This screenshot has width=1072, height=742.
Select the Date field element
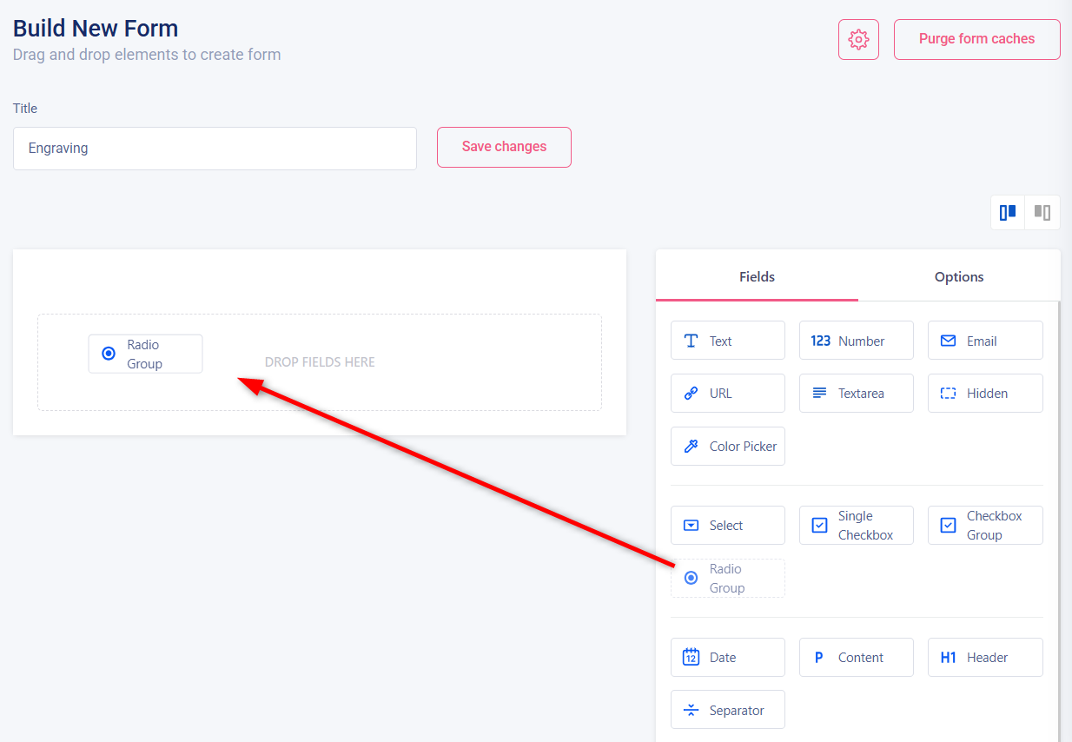click(x=727, y=658)
